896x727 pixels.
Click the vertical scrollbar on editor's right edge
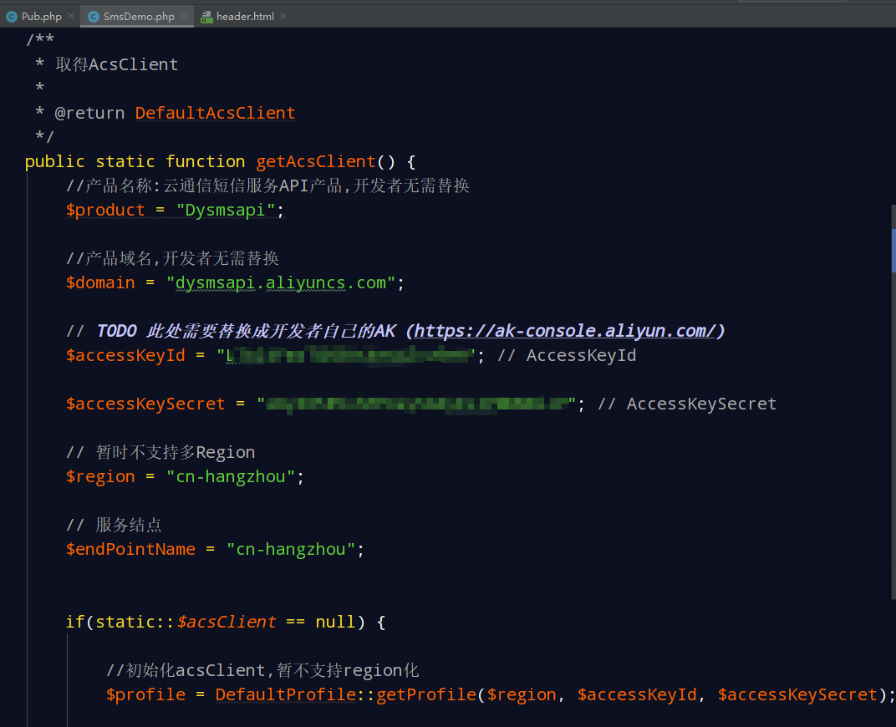[x=893, y=402]
